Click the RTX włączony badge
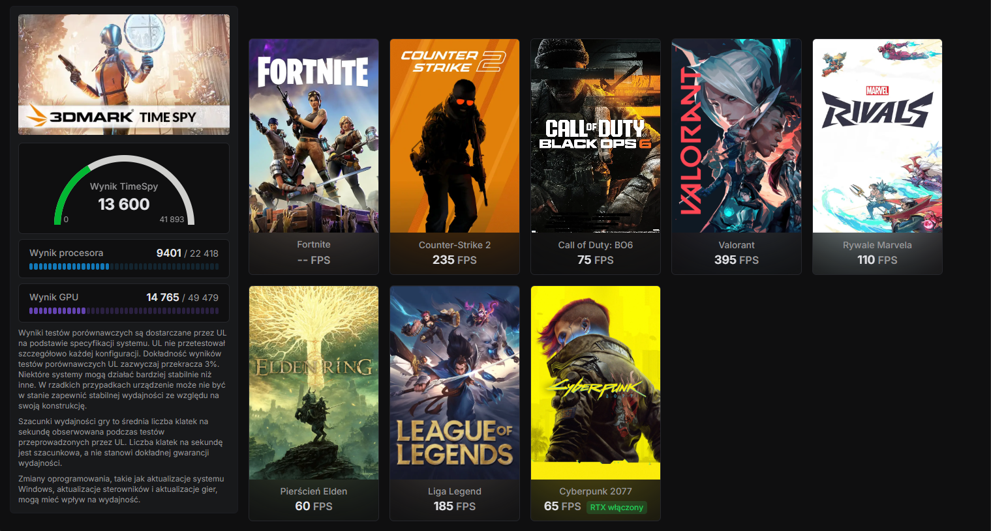991x531 pixels. [617, 507]
